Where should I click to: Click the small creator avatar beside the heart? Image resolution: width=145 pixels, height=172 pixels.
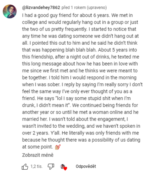point(62,166)
